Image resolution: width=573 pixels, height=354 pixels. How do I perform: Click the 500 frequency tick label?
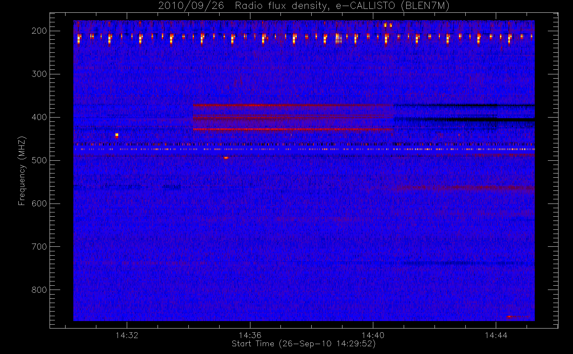(39, 160)
